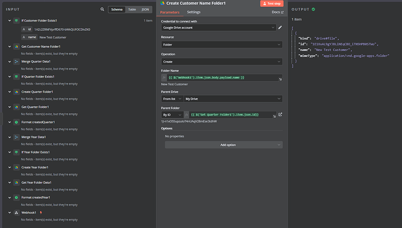
Task: Select the Parameters tab
Action: click(170, 12)
